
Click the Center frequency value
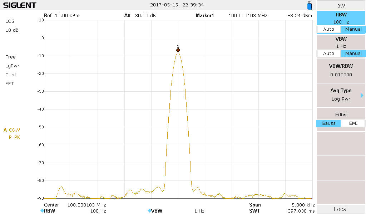coord(86,205)
